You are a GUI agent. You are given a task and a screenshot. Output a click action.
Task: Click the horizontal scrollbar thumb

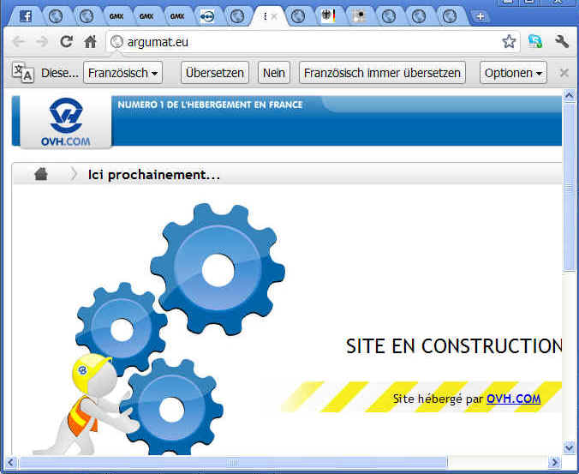click(x=233, y=462)
